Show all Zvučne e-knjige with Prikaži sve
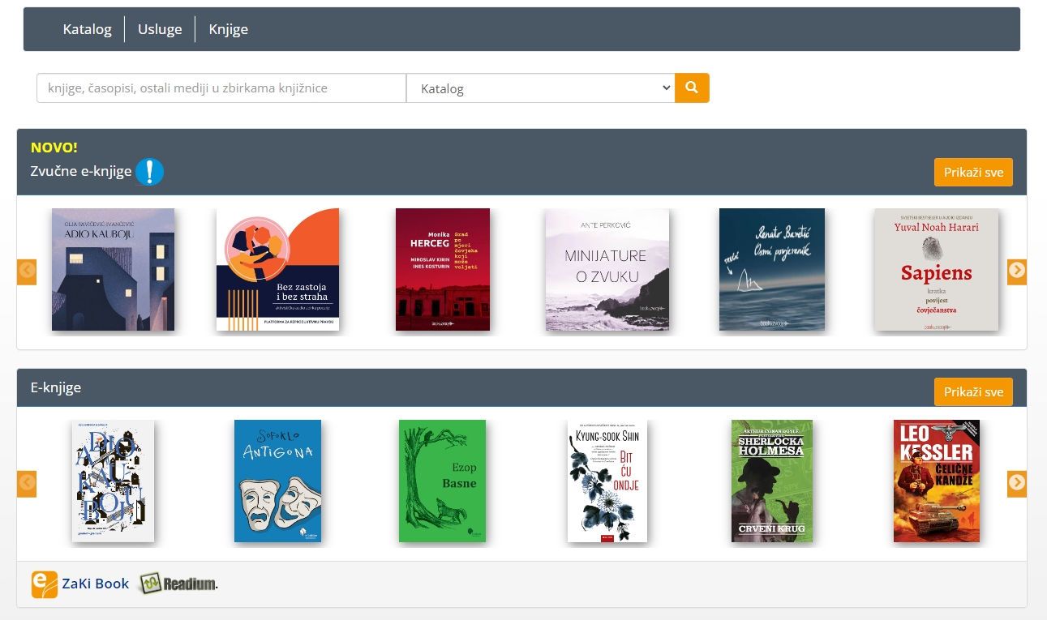The image size is (1047, 620). click(x=973, y=173)
